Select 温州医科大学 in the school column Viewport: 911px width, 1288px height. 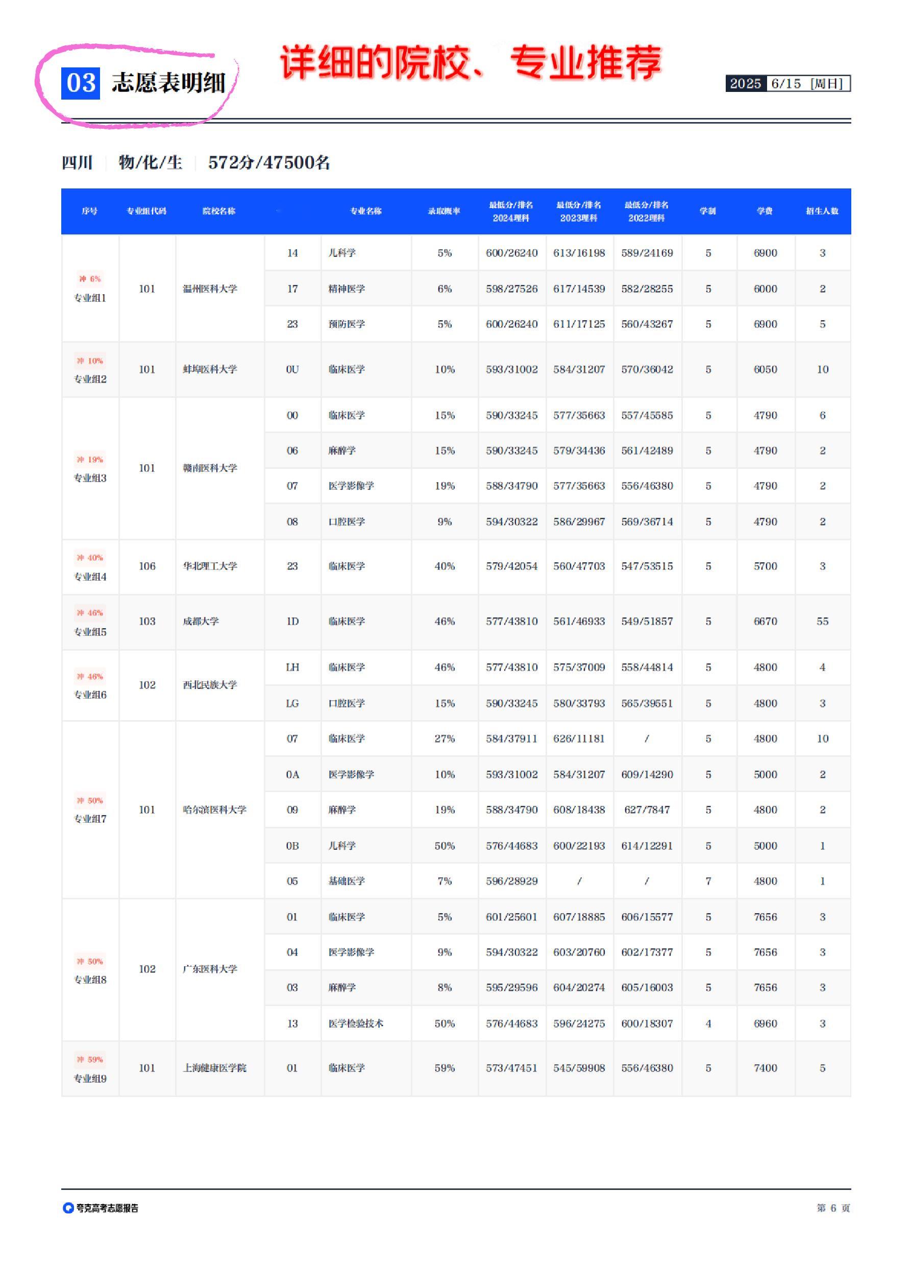pos(210,289)
